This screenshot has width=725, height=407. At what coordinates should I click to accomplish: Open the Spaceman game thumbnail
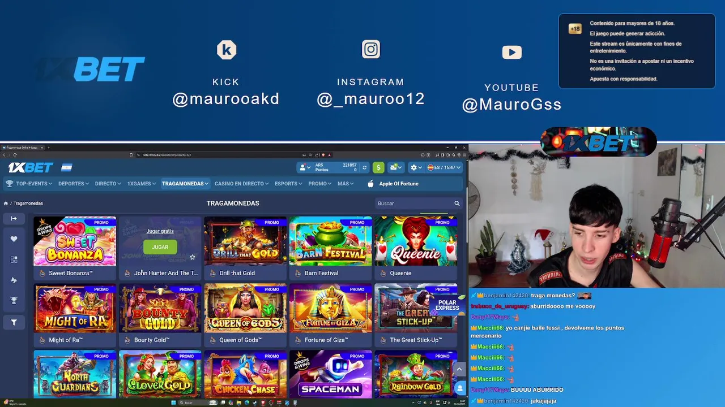pos(331,374)
